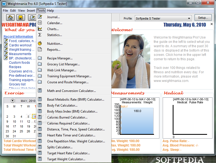This screenshot has height=163, width=216.
Task: Close the open Tools menu
Action: point(41,11)
